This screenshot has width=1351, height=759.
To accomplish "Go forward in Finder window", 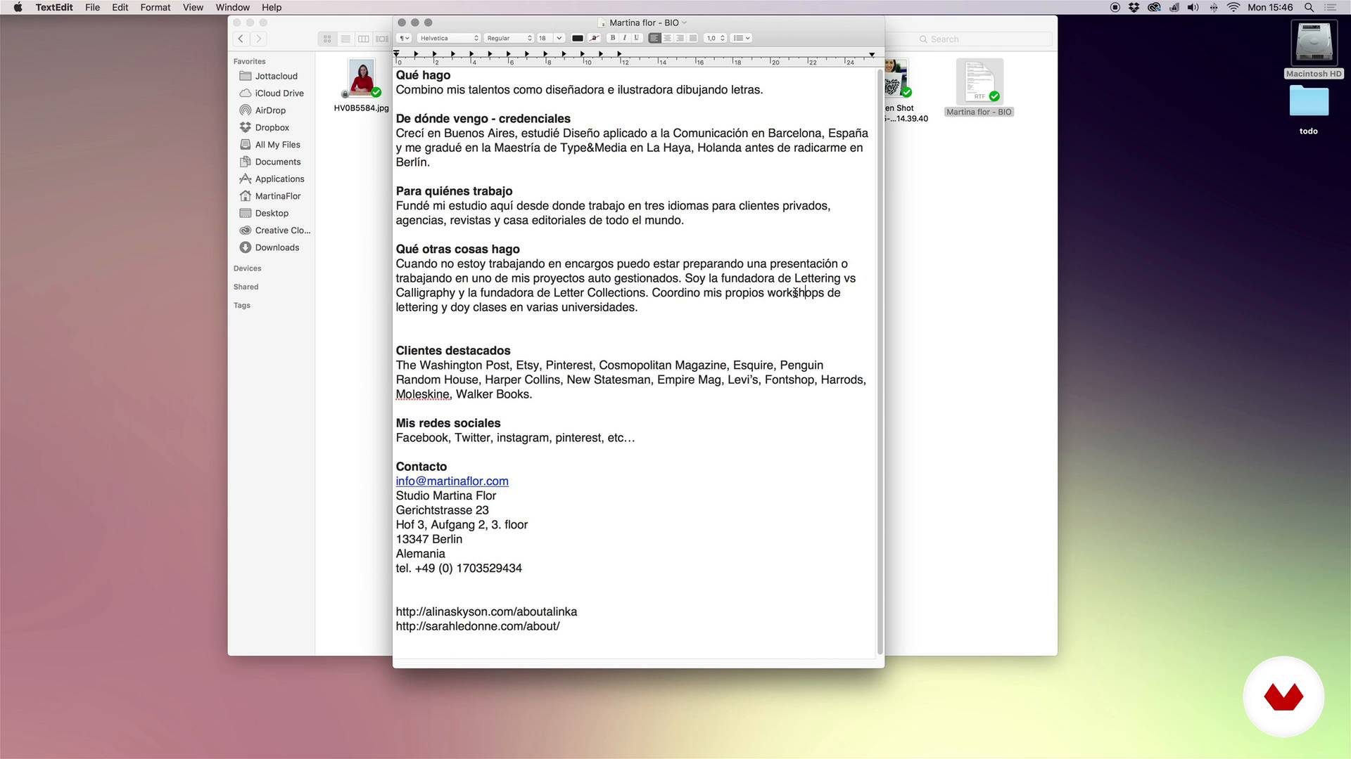I will pos(259,39).
